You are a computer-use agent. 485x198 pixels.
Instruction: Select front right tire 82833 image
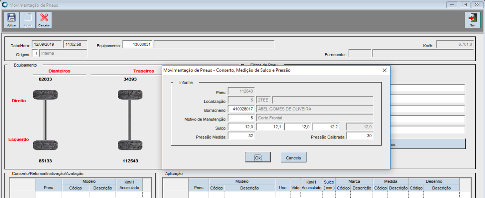click(45, 94)
